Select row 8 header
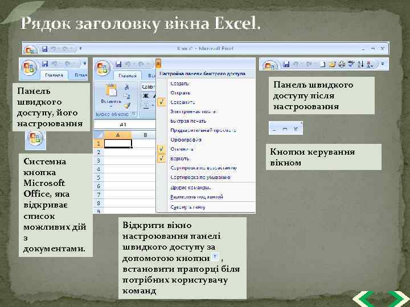This screenshot has width=410, height=307. (x=99, y=203)
